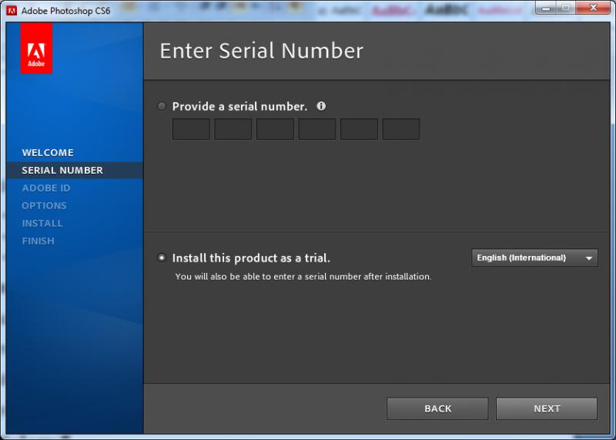The width and height of the screenshot is (616, 440).
Task: Select the OPTIONS step in sidebar
Action: click(x=44, y=205)
